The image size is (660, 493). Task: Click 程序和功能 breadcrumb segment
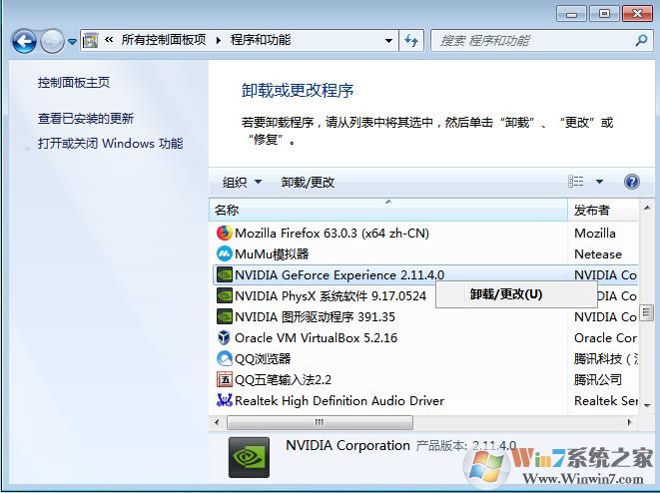click(x=261, y=40)
